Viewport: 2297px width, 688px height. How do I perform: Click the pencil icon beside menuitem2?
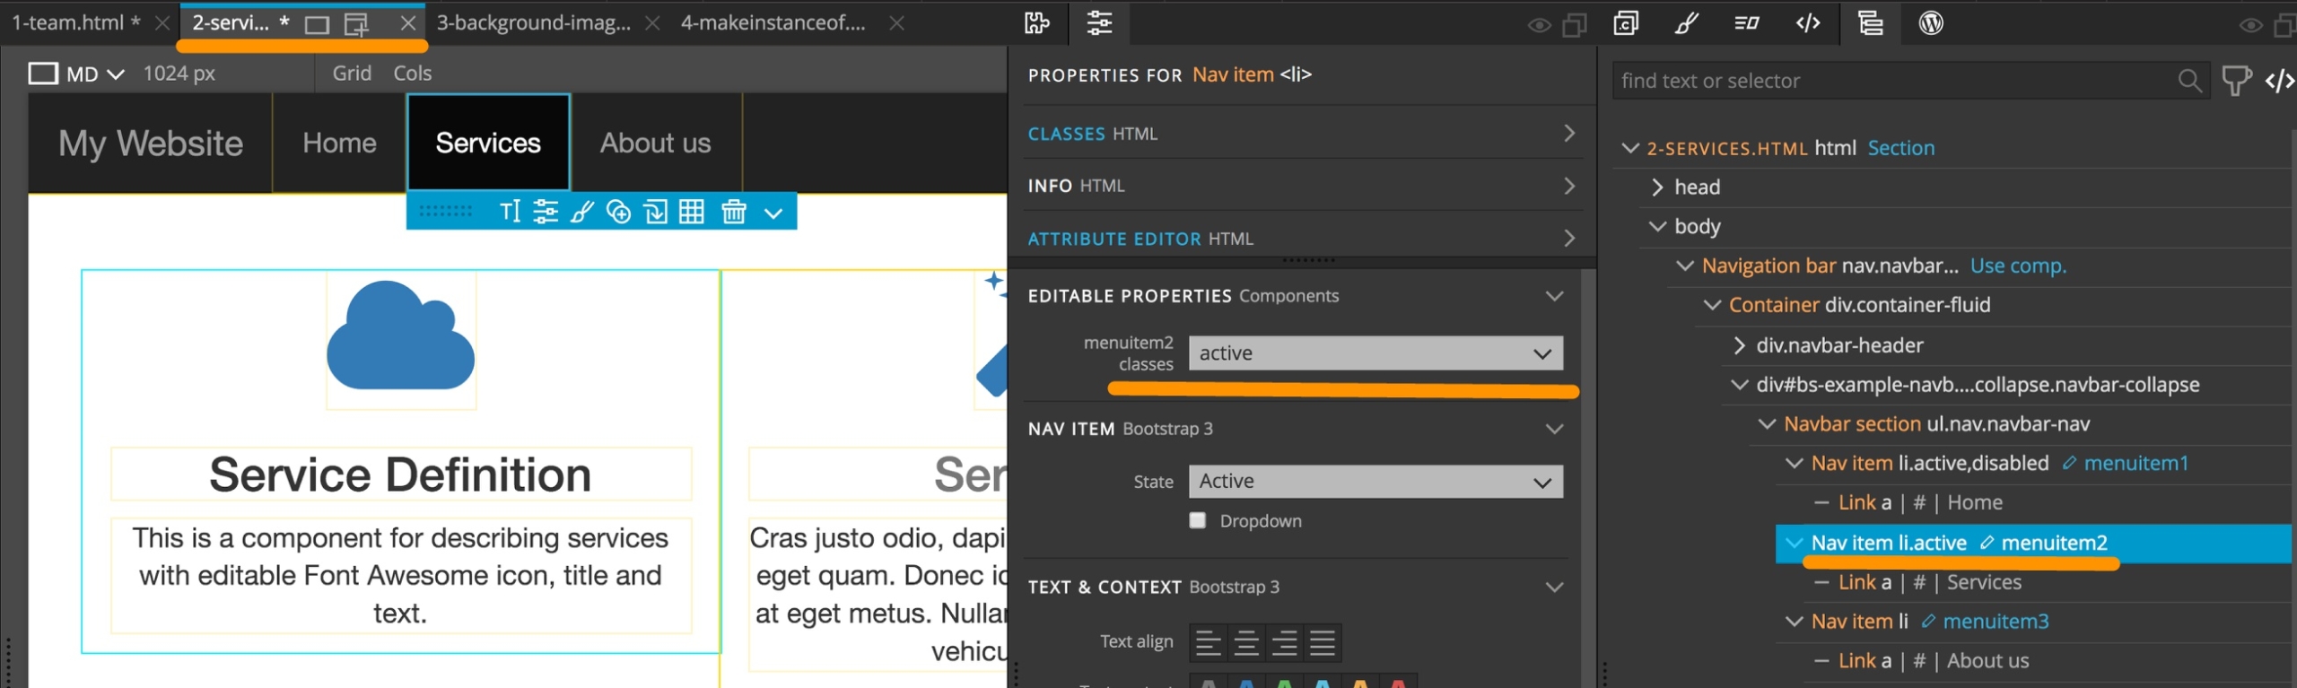[x=1987, y=543]
